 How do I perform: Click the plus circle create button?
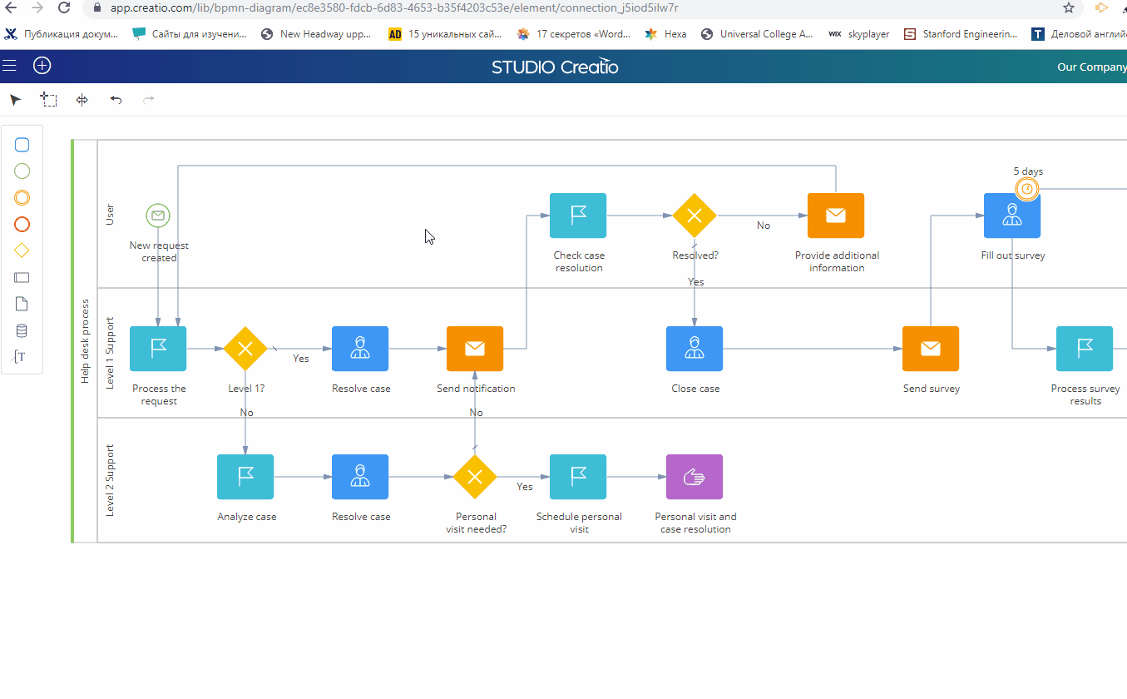click(x=42, y=66)
